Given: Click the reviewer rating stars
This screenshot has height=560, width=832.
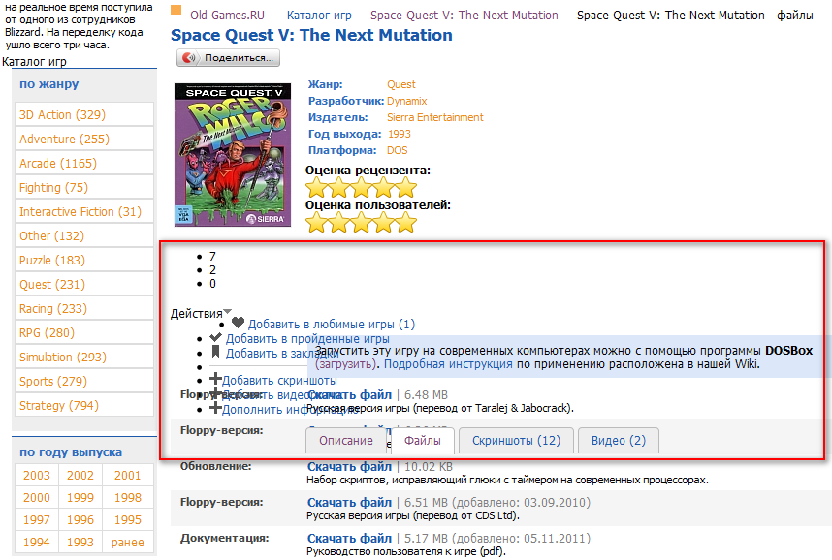Looking at the screenshot, I should (361, 188).
